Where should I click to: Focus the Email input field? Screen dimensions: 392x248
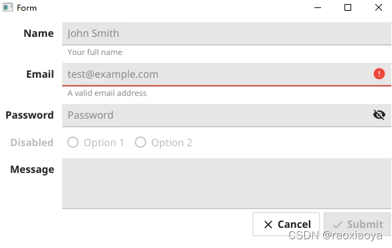coord(227,74)
